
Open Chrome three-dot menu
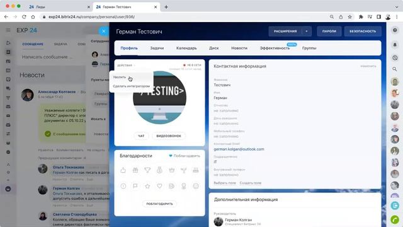pyautogui.click(x=397, y=17)
